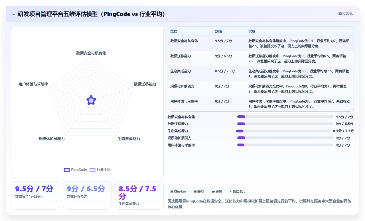Image resolution: width=365 pixels, height=221 pixels.
Task: Toggle the 行业平均 legend series
Action: 100,170
